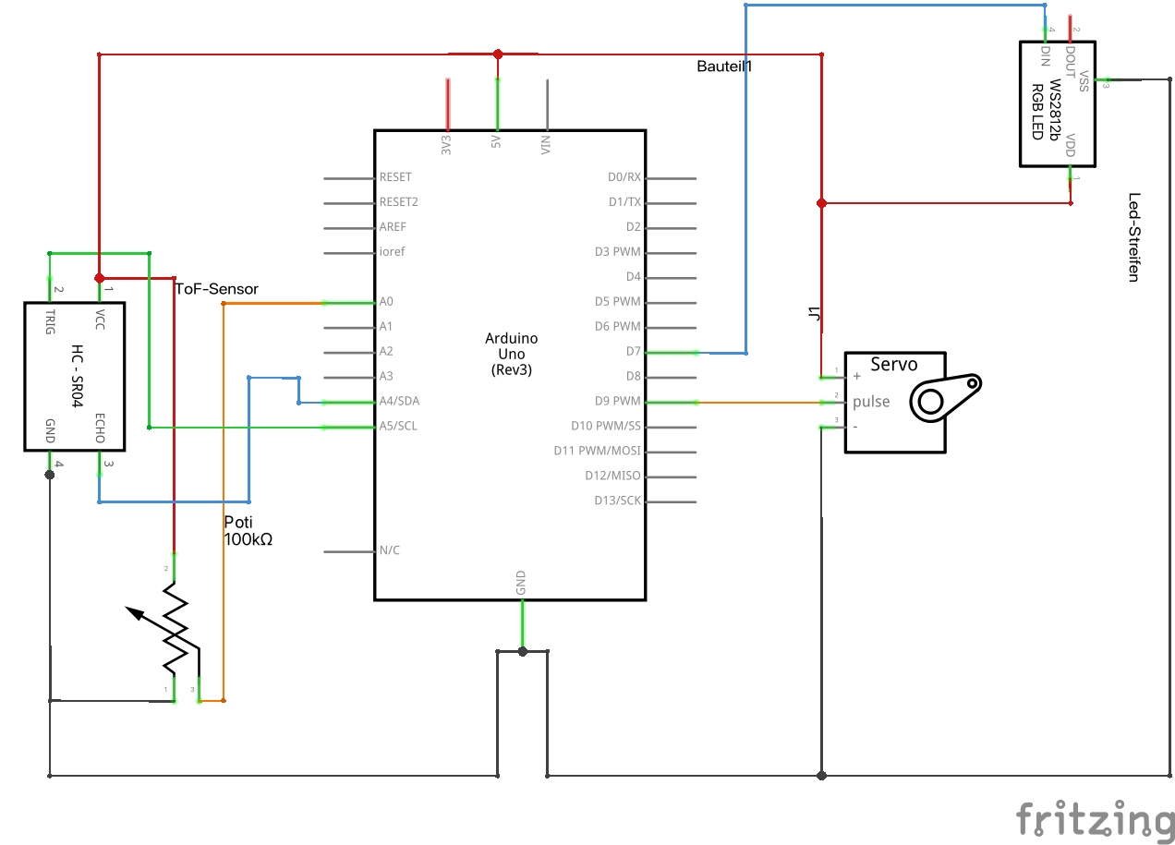The image size is (1175, 845).
Task: Click the A5/SCL pin label
Action: pyautogui.click(x=398, y=426)
